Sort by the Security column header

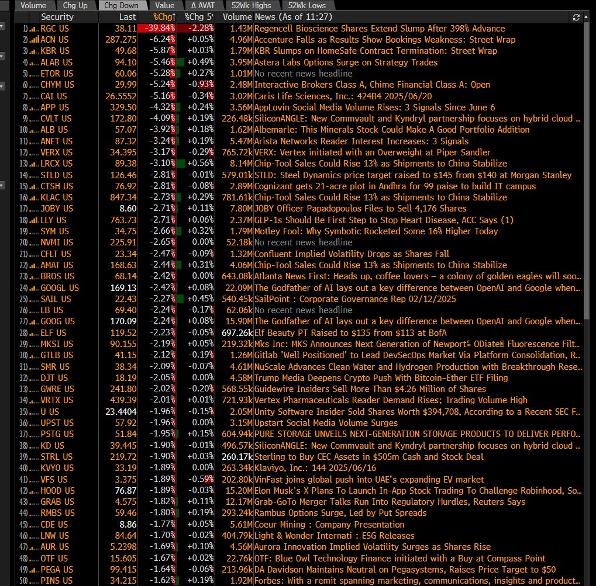57,17
